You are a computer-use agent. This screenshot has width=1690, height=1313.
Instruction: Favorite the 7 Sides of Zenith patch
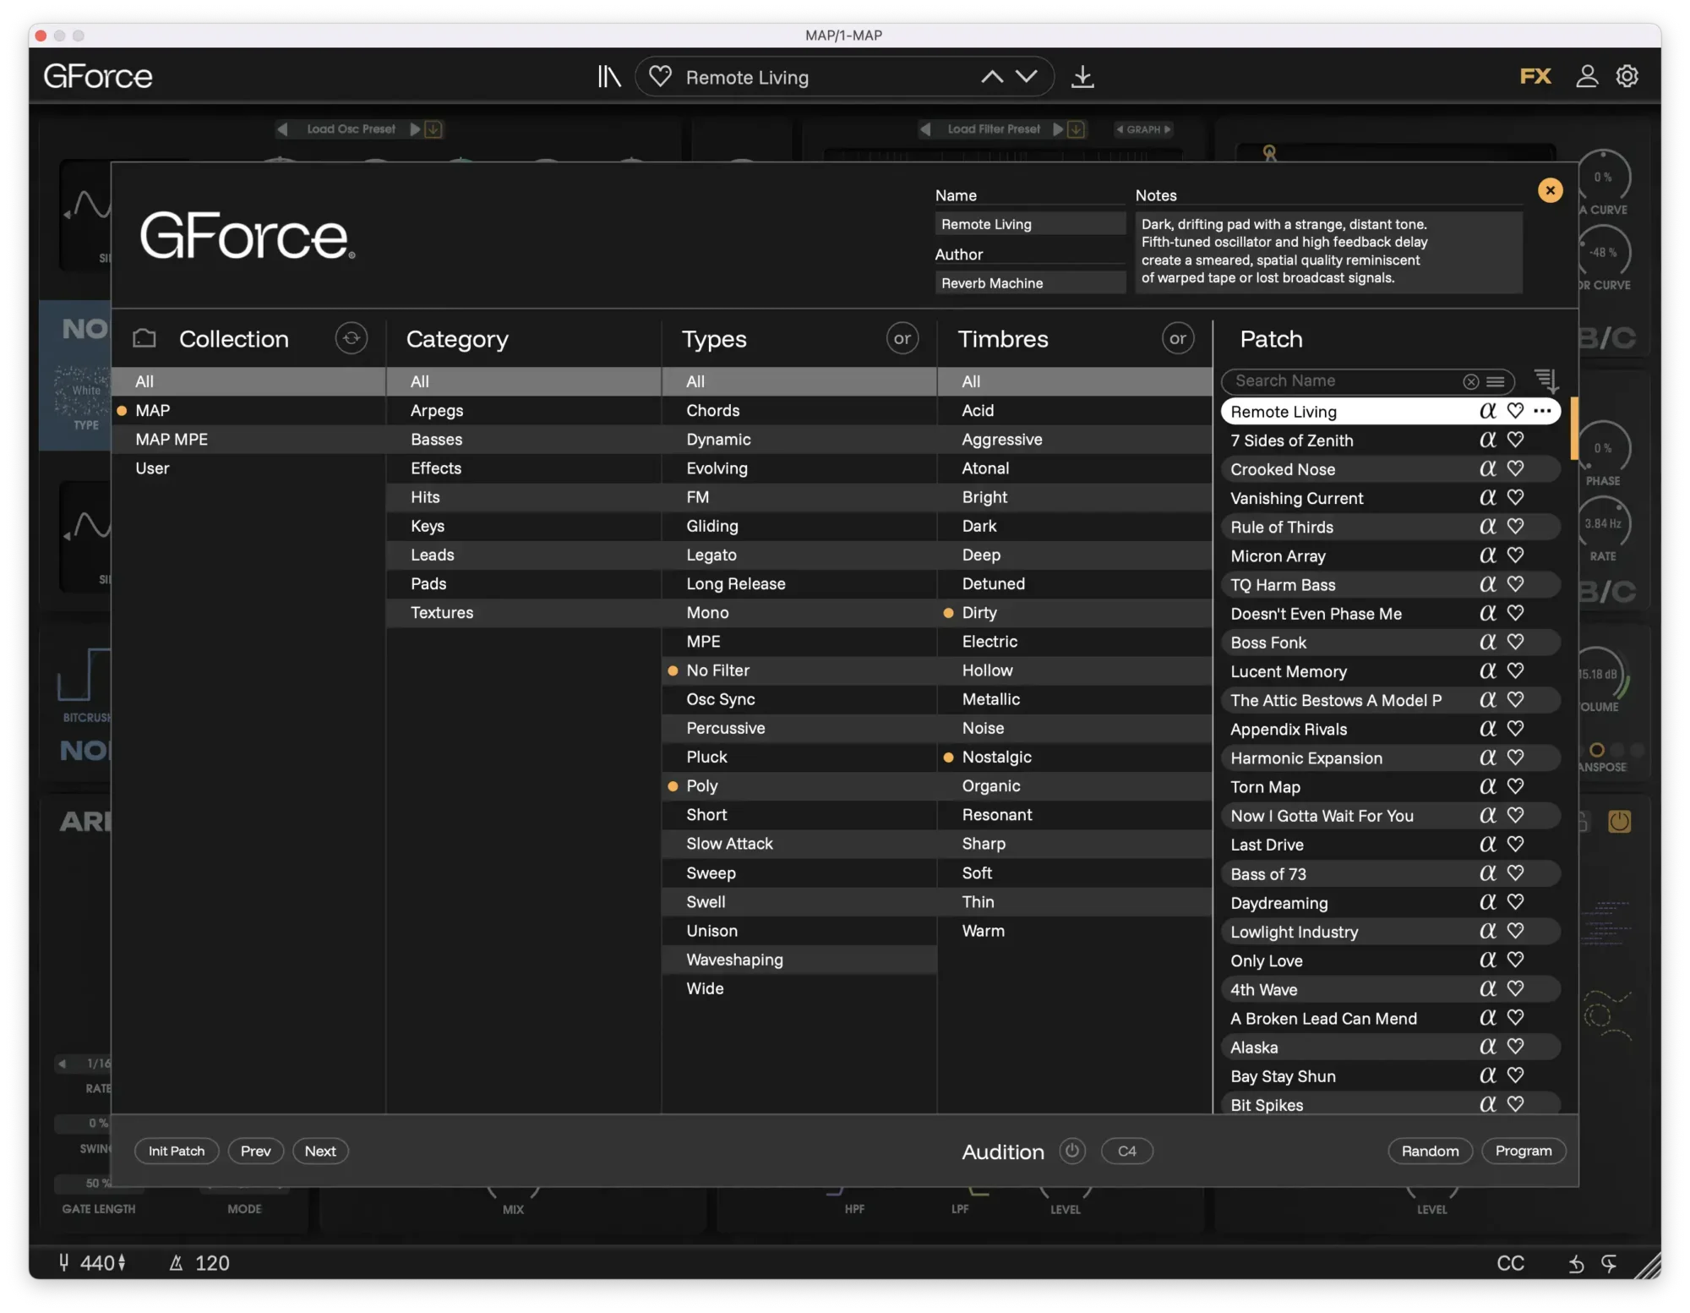tap(1515, 440)
